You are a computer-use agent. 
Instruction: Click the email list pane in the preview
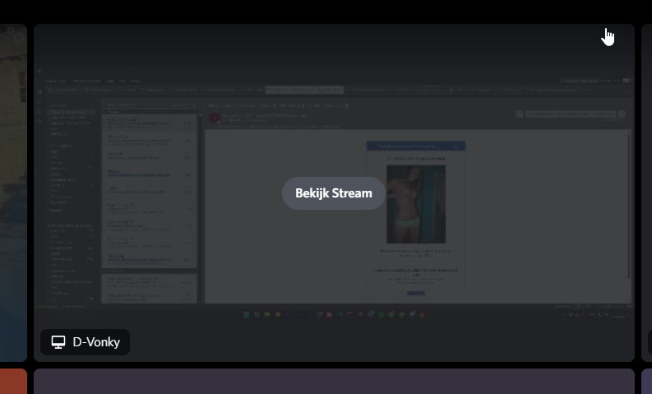coord(148,189)
